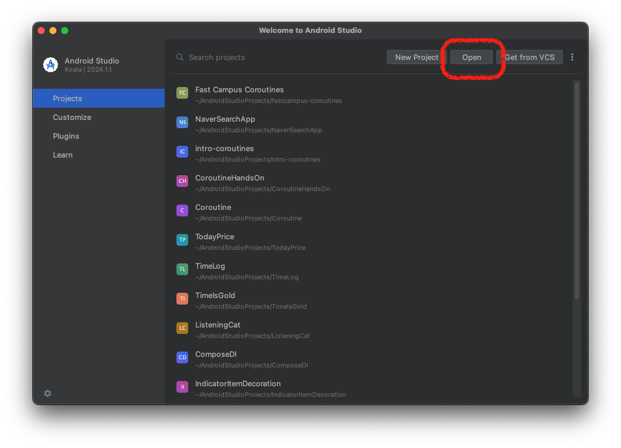Screen dimensions: 621x448
Task: Click the C icon of the Coroutine project
Action: coord(182,210)
